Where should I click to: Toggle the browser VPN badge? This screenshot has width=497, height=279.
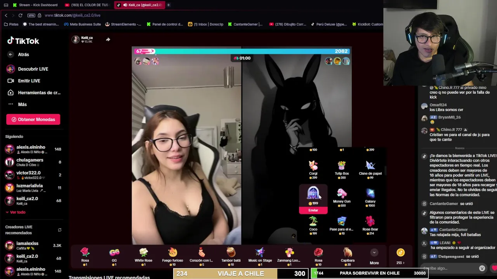tap(31, 15)
